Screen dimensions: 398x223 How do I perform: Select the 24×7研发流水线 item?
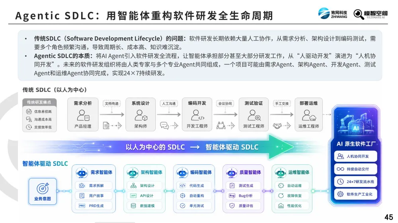click(x=355, y=182)
